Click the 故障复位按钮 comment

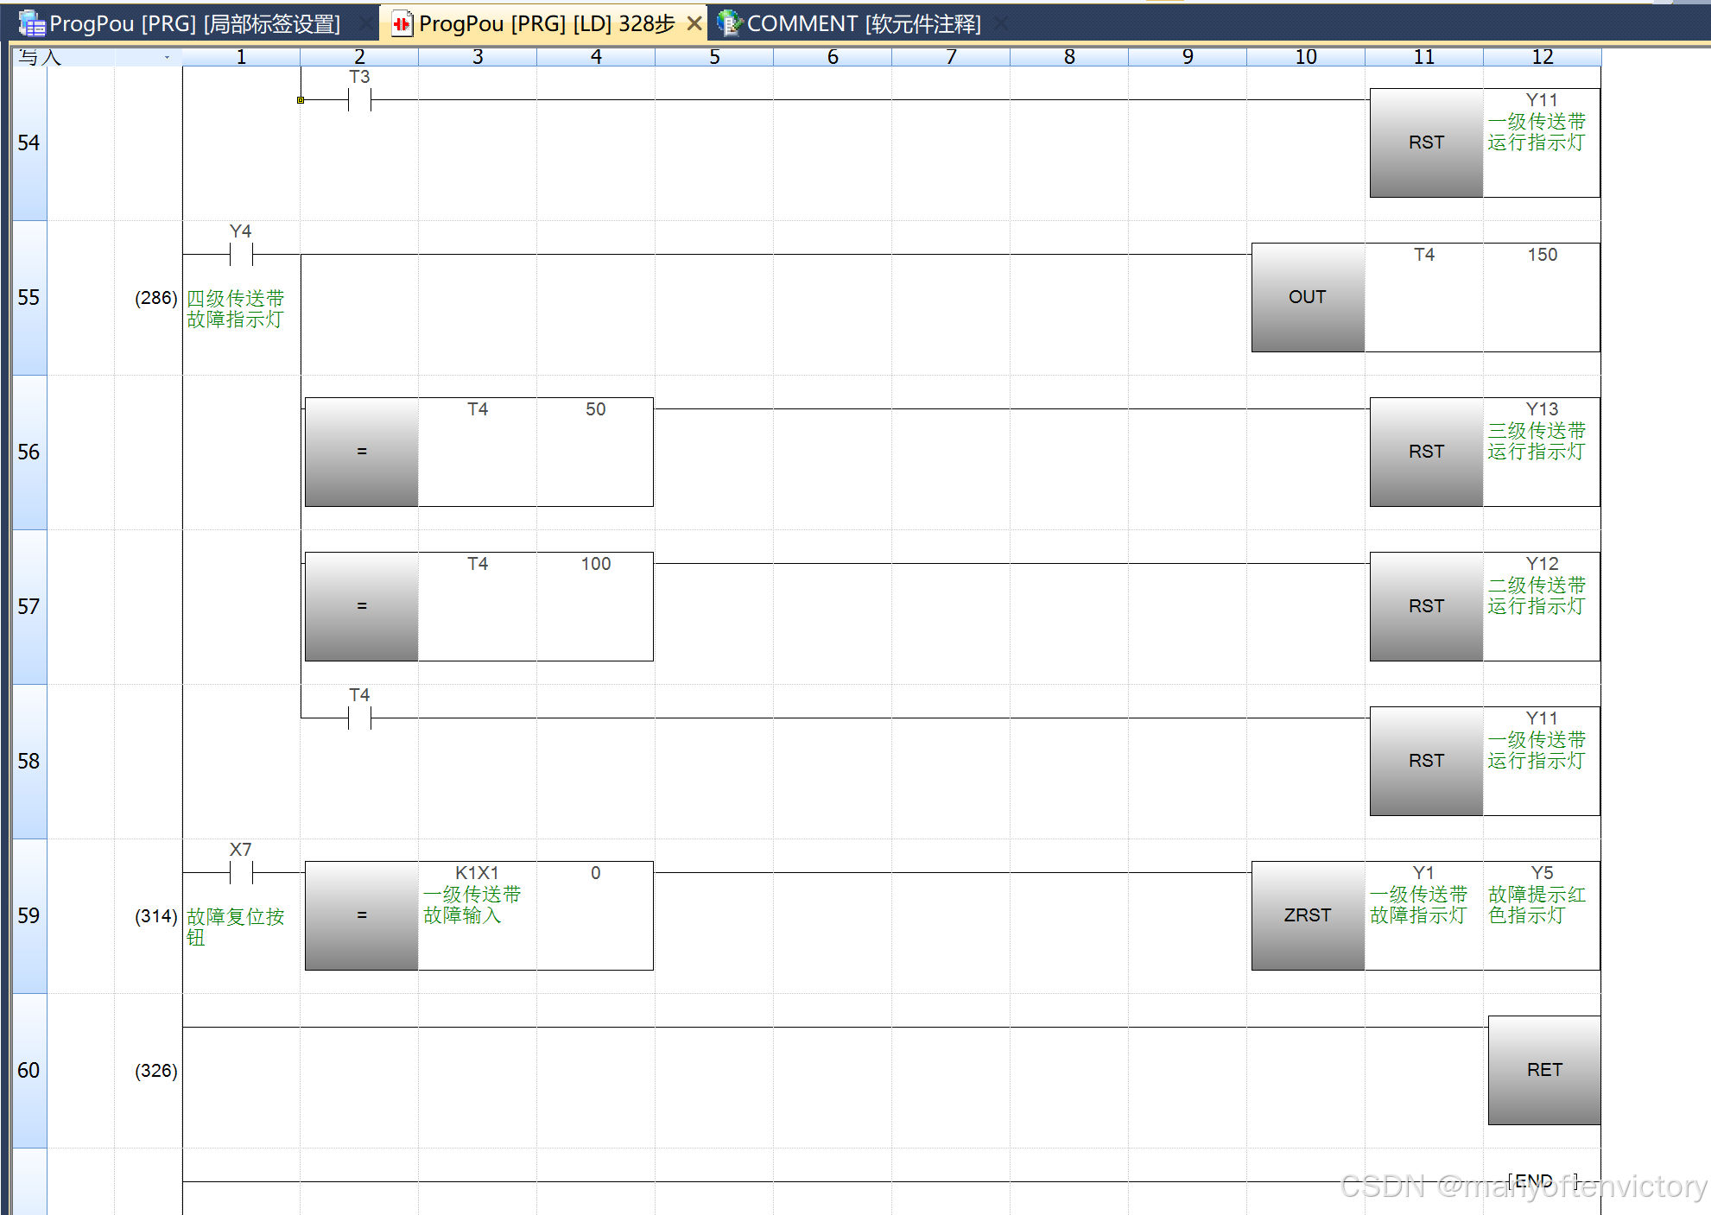coord(235,927)
